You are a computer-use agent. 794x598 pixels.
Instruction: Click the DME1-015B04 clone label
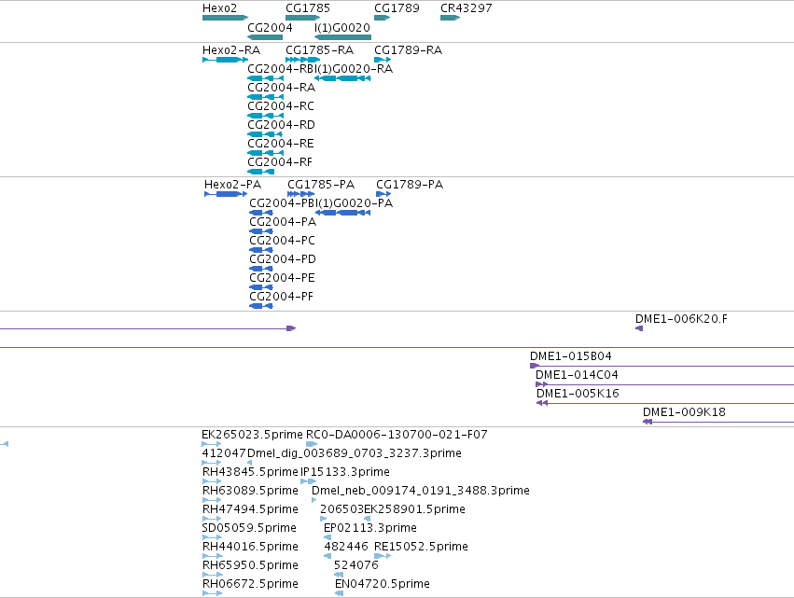571,356
